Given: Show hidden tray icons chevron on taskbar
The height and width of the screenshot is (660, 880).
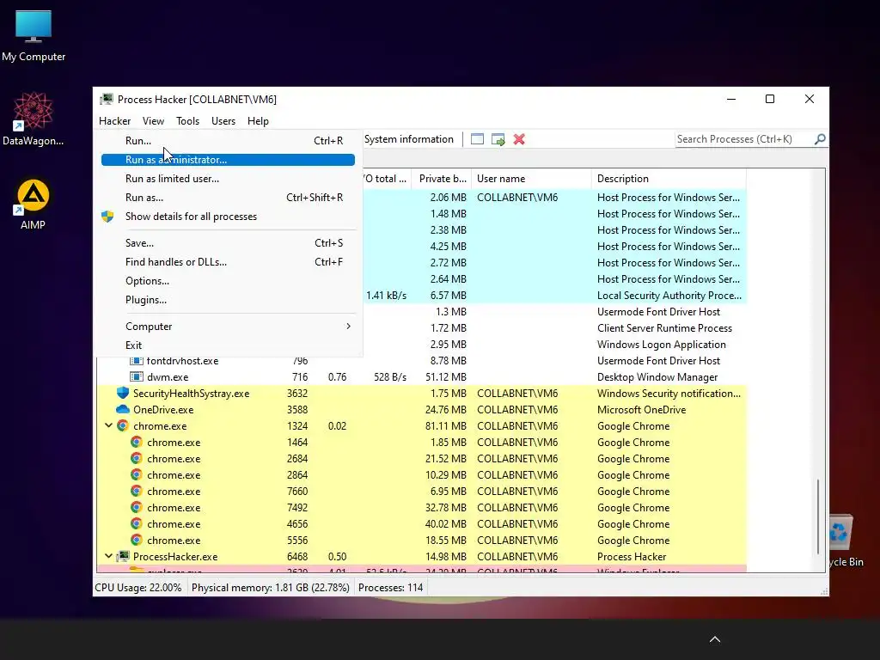Looking at the screenshot, I should click(x=714, y=639).
